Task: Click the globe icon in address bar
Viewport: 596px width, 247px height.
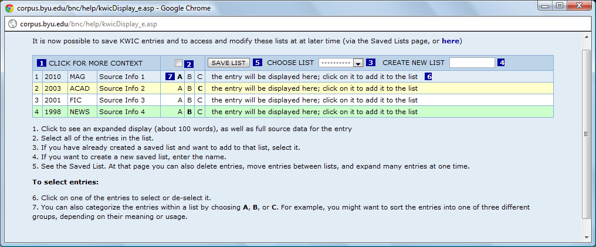Action: tap(12, 24)
